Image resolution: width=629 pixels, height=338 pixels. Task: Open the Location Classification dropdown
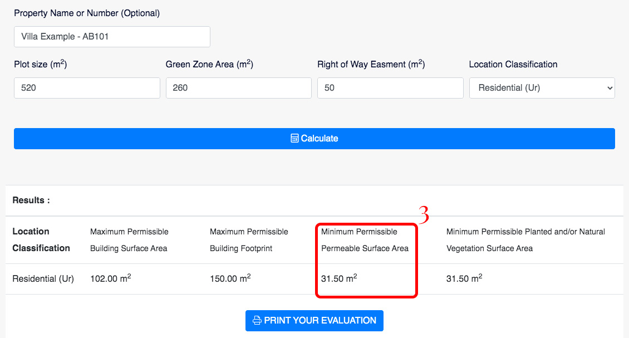tap(542, 88)
